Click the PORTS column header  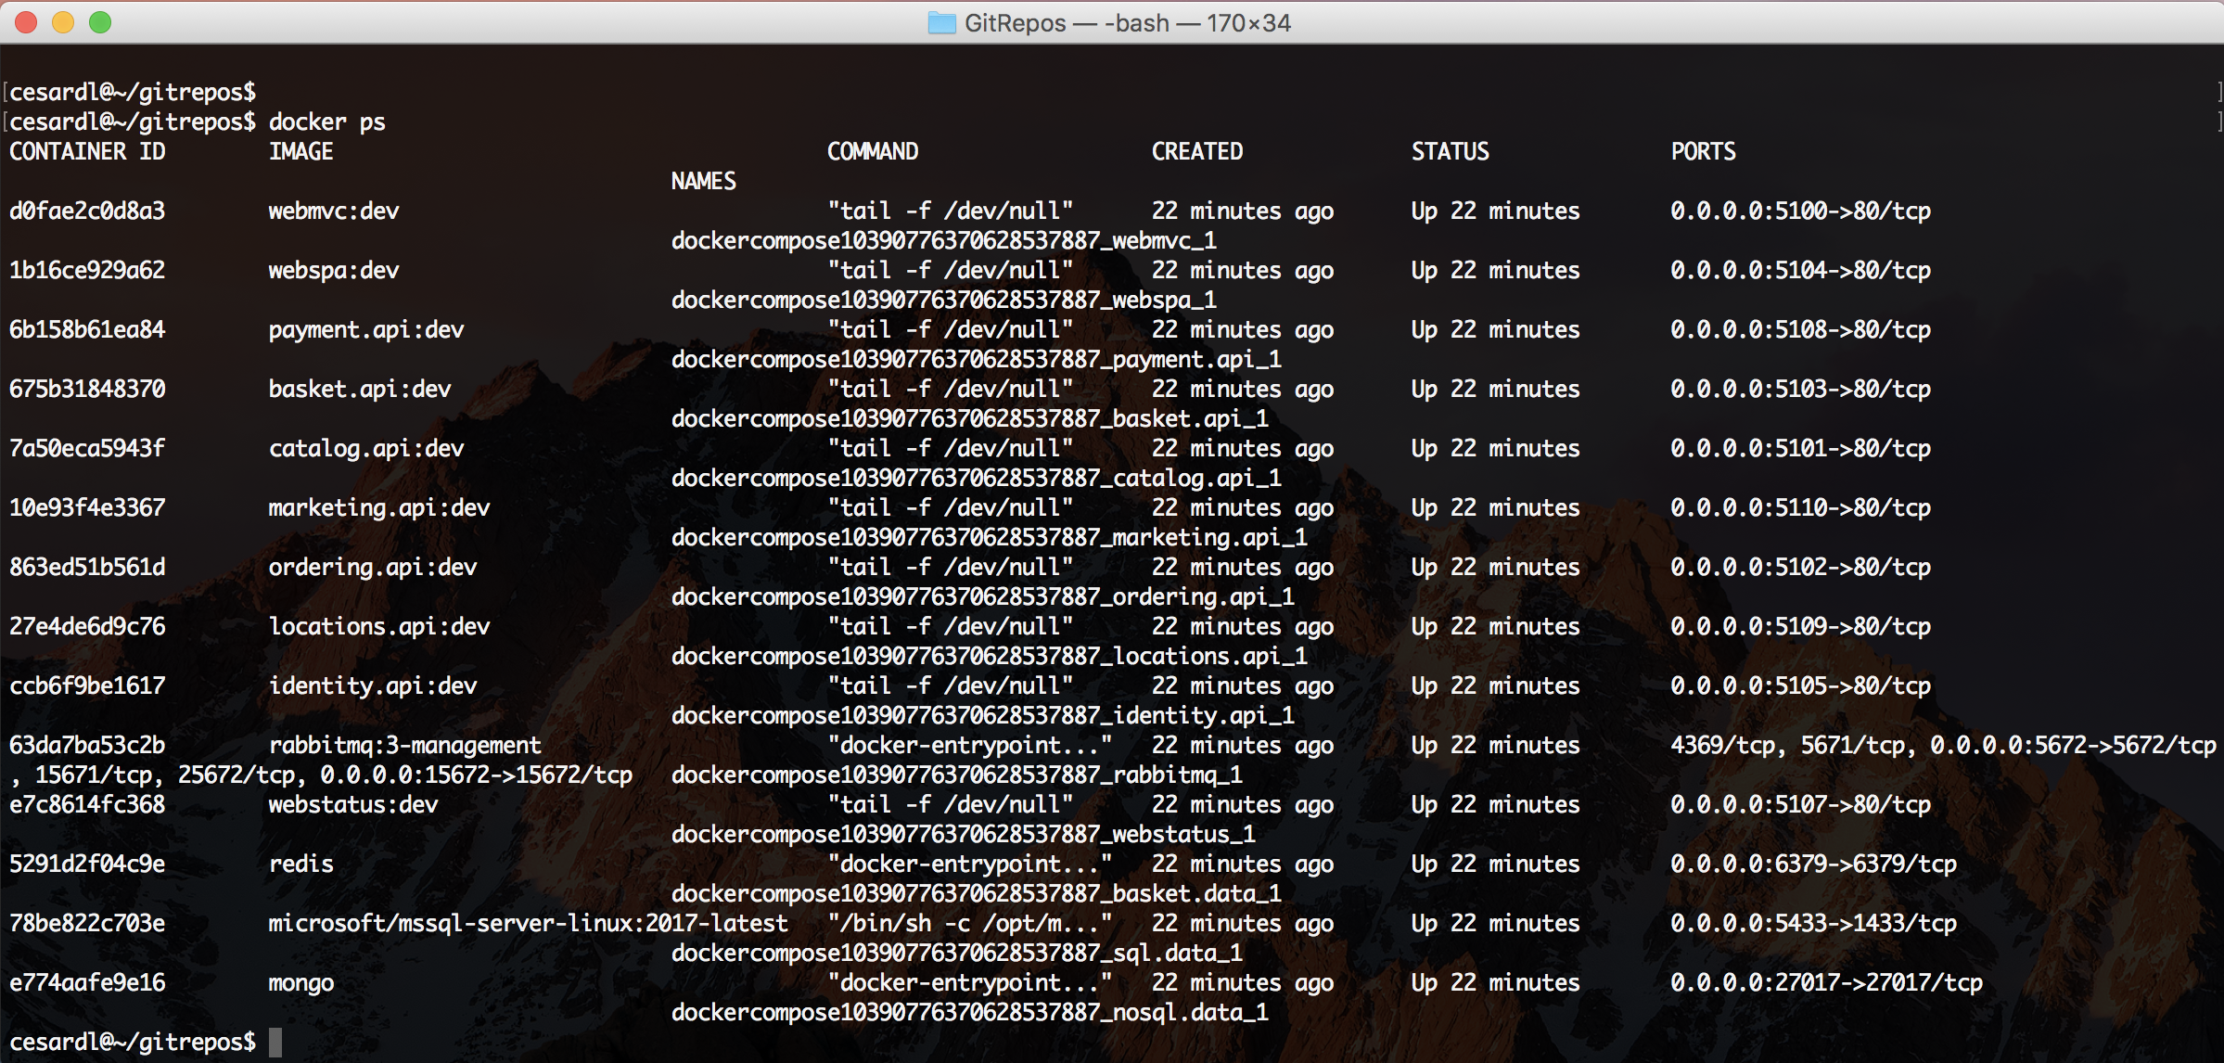1703,151
